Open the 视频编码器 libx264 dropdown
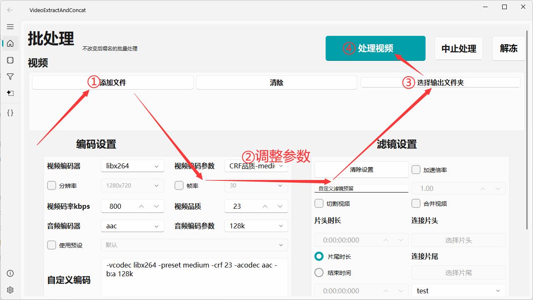The height and width of the screenshot is (300, 533). [132, 166]
